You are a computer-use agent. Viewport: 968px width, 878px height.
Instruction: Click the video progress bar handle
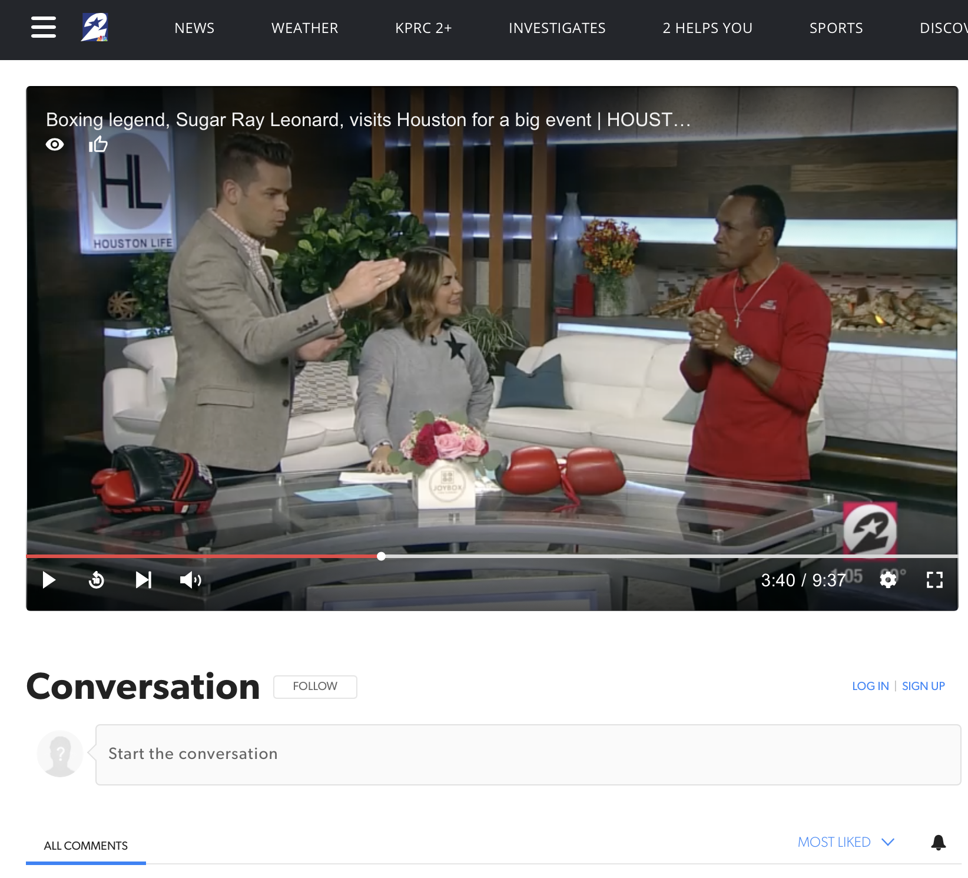click(x=382, y=556)
